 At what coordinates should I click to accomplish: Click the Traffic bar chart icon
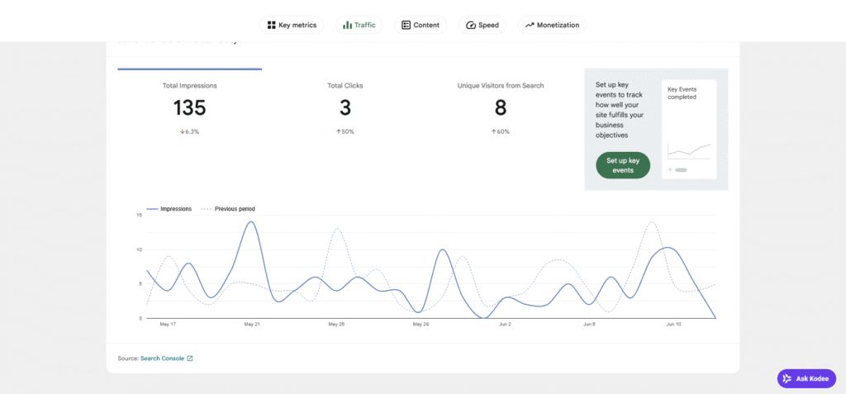click(347, 25)
